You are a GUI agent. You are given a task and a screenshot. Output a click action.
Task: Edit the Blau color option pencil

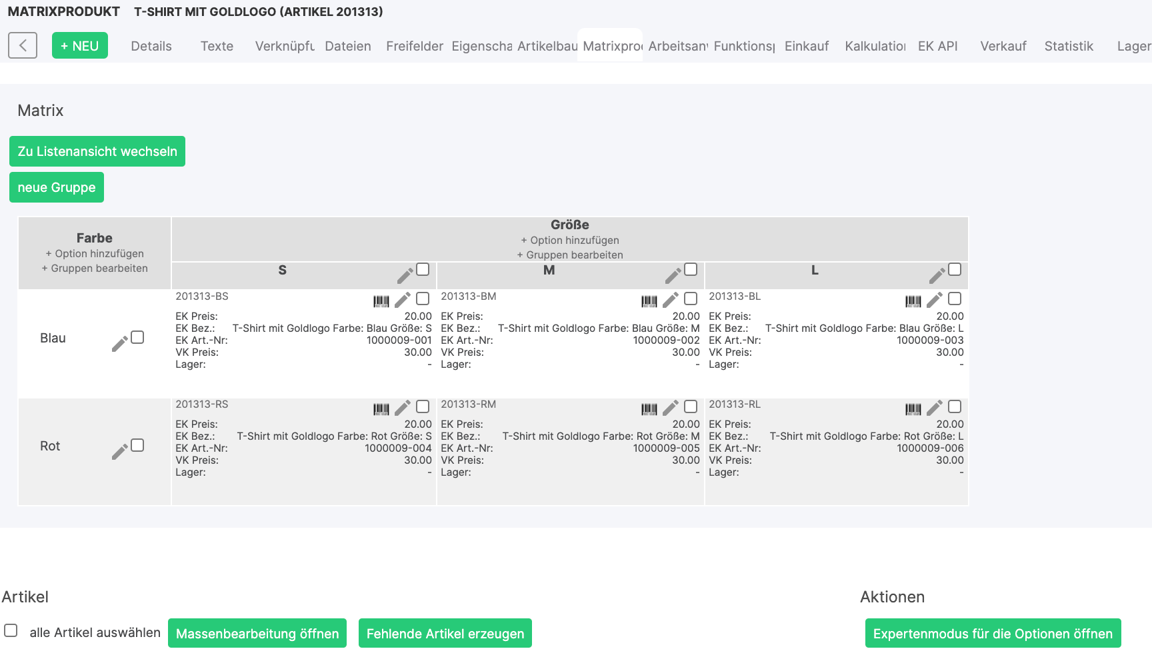[120, 343]
